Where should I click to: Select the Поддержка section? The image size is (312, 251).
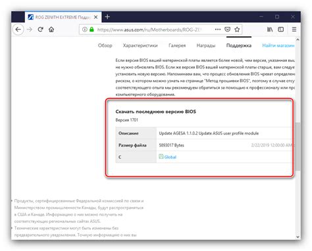click(x=239, y=45)
